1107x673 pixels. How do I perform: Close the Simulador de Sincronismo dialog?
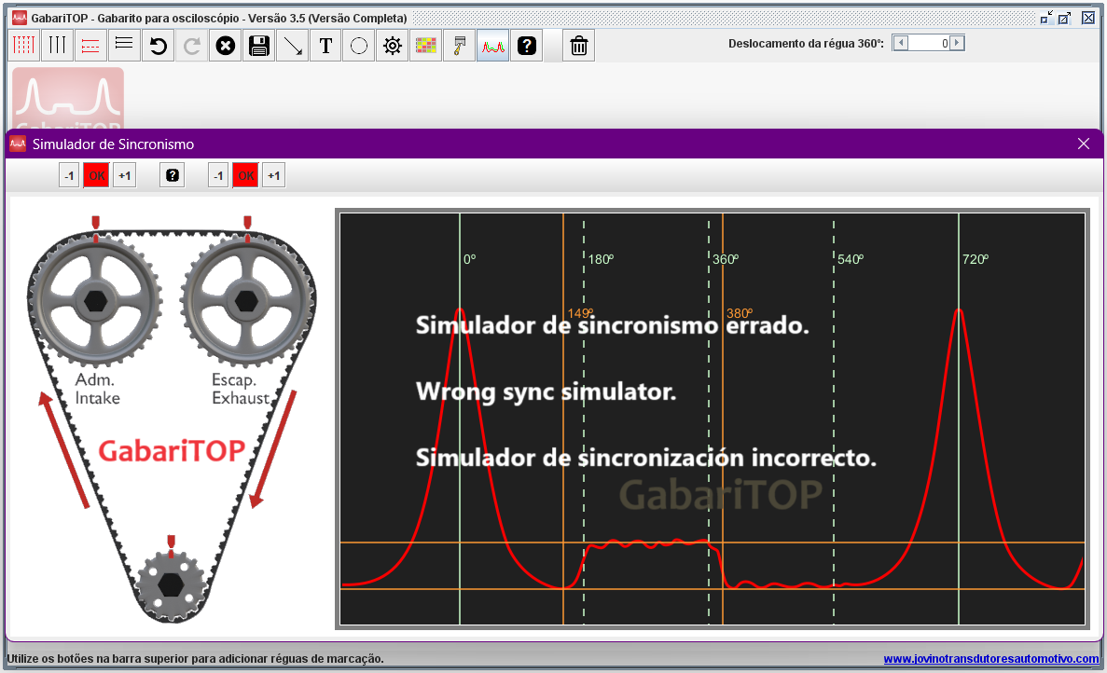(x=1084, y=144)
